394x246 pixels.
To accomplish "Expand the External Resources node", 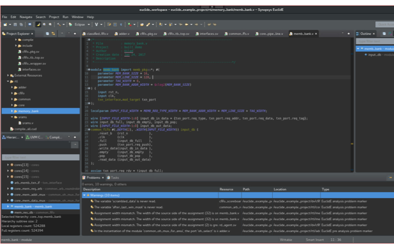I will [x=8, y=75].
